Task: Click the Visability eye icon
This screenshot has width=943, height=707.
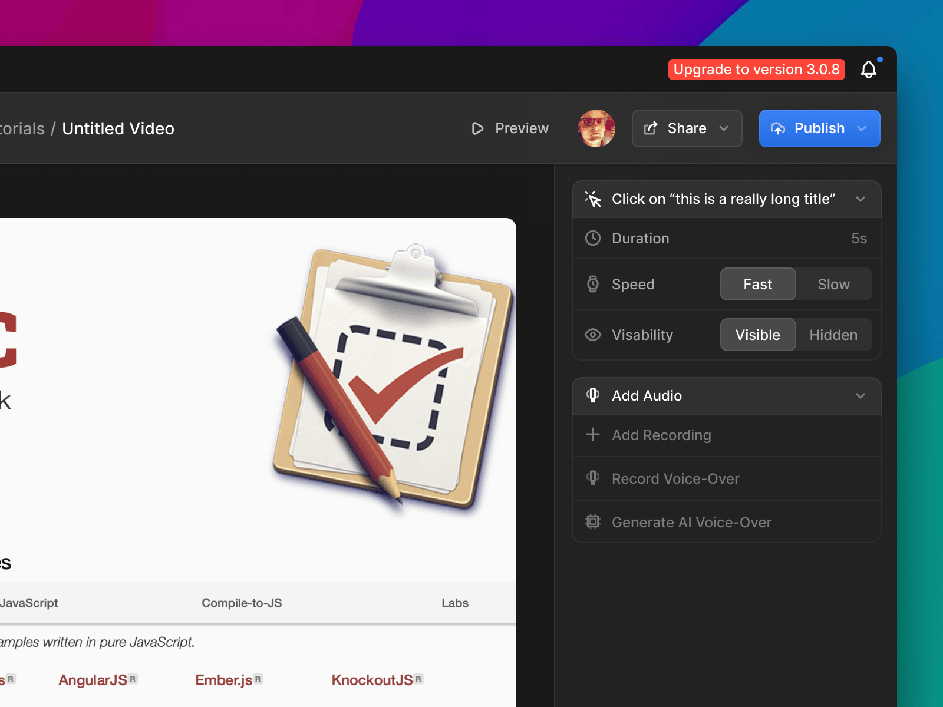Action: click(593, 335)
